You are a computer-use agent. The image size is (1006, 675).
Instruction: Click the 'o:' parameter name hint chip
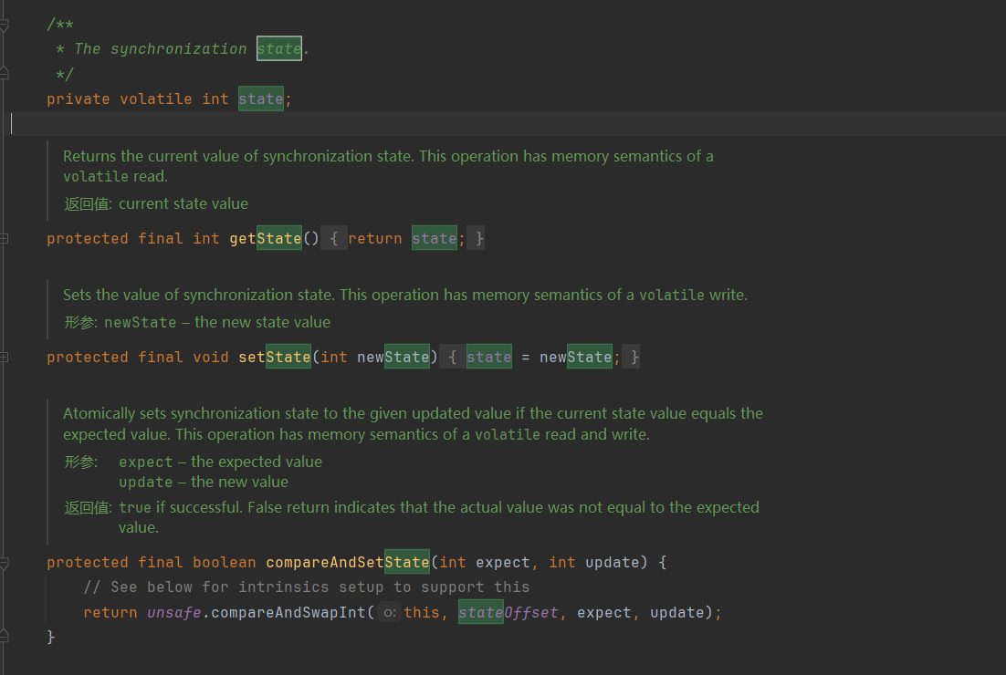(391, 612)
